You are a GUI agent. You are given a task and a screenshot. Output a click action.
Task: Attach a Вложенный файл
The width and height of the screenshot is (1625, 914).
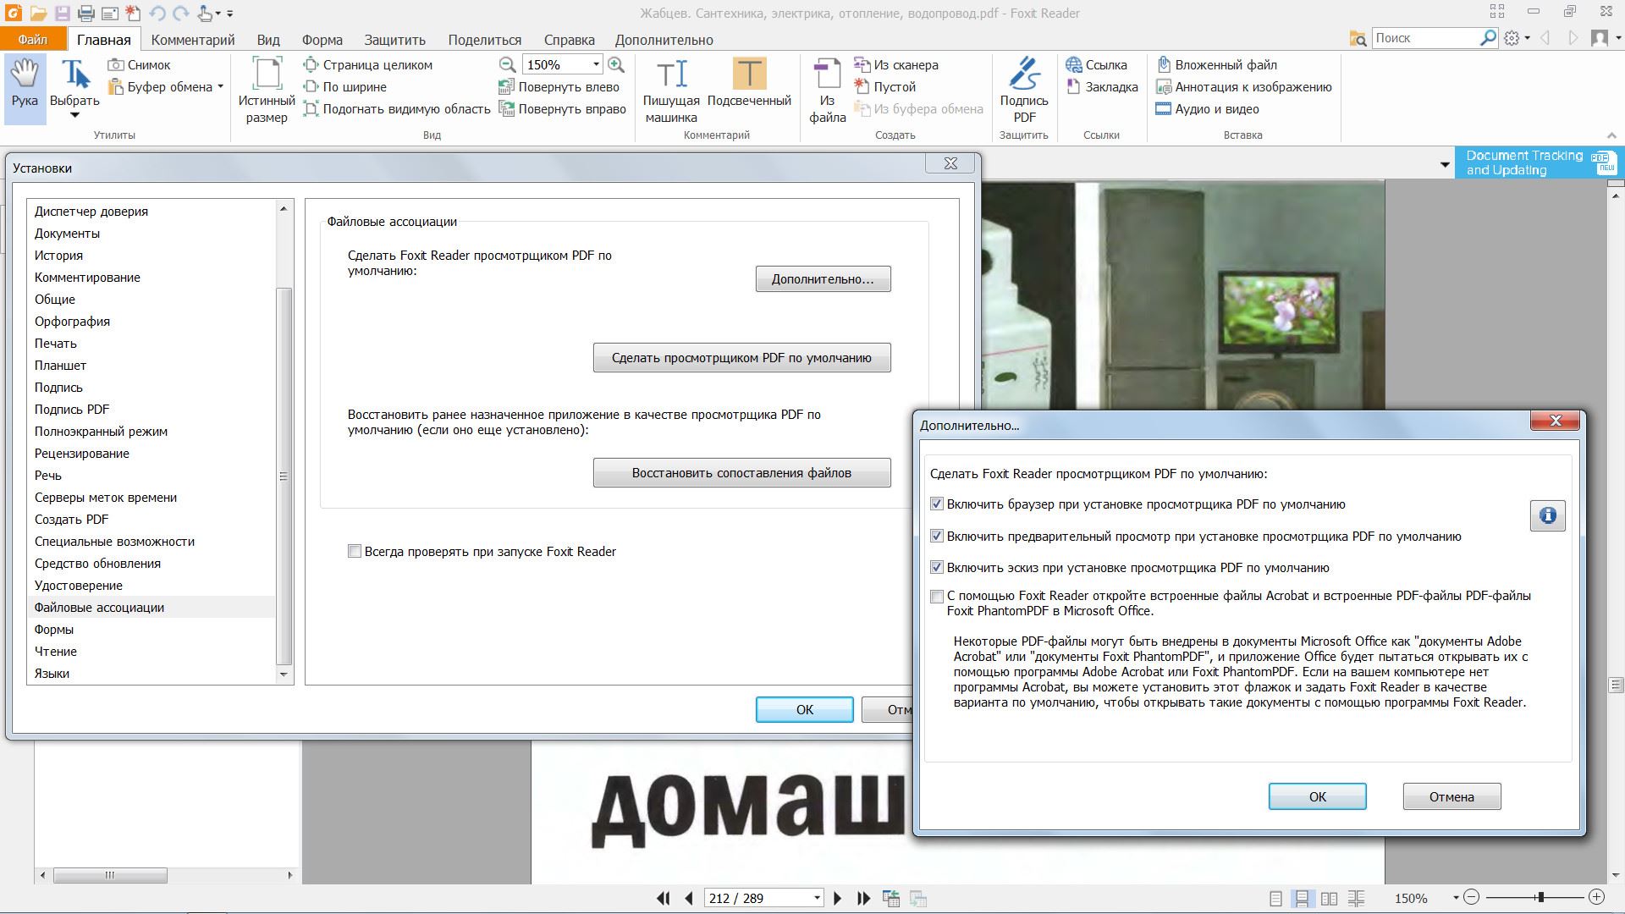(1217, 64)
